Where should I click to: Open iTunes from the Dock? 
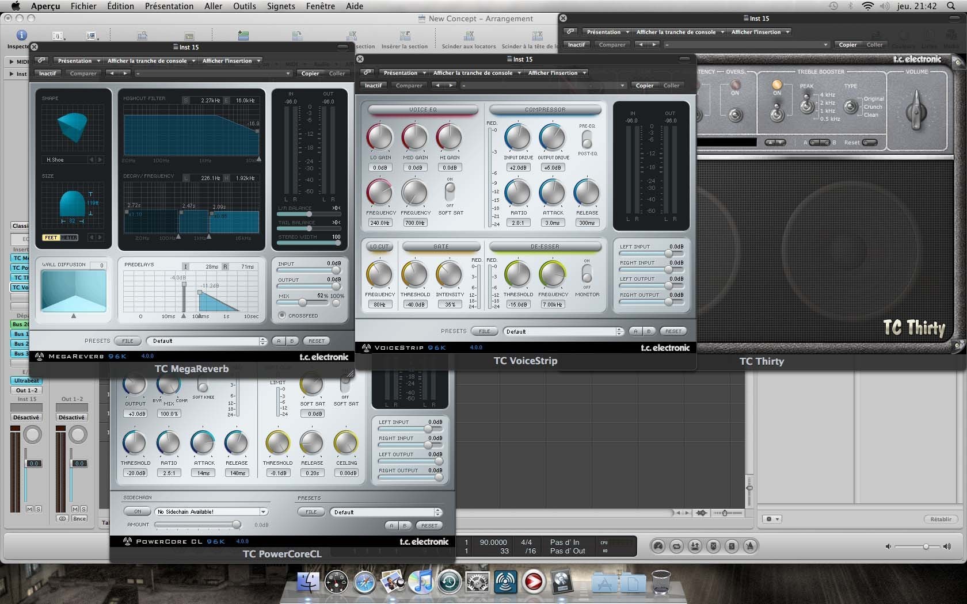(421, 582)
